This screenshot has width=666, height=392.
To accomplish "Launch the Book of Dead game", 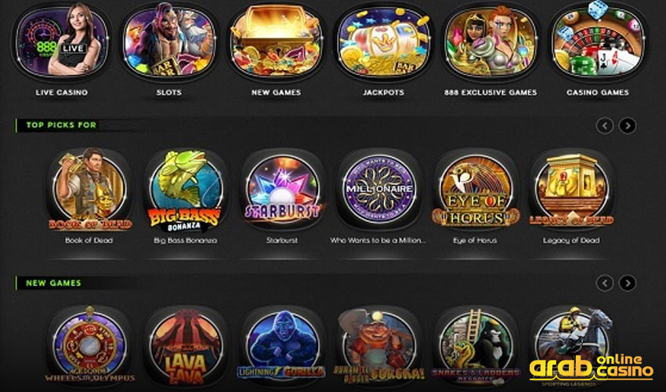I will click(89, 190).
